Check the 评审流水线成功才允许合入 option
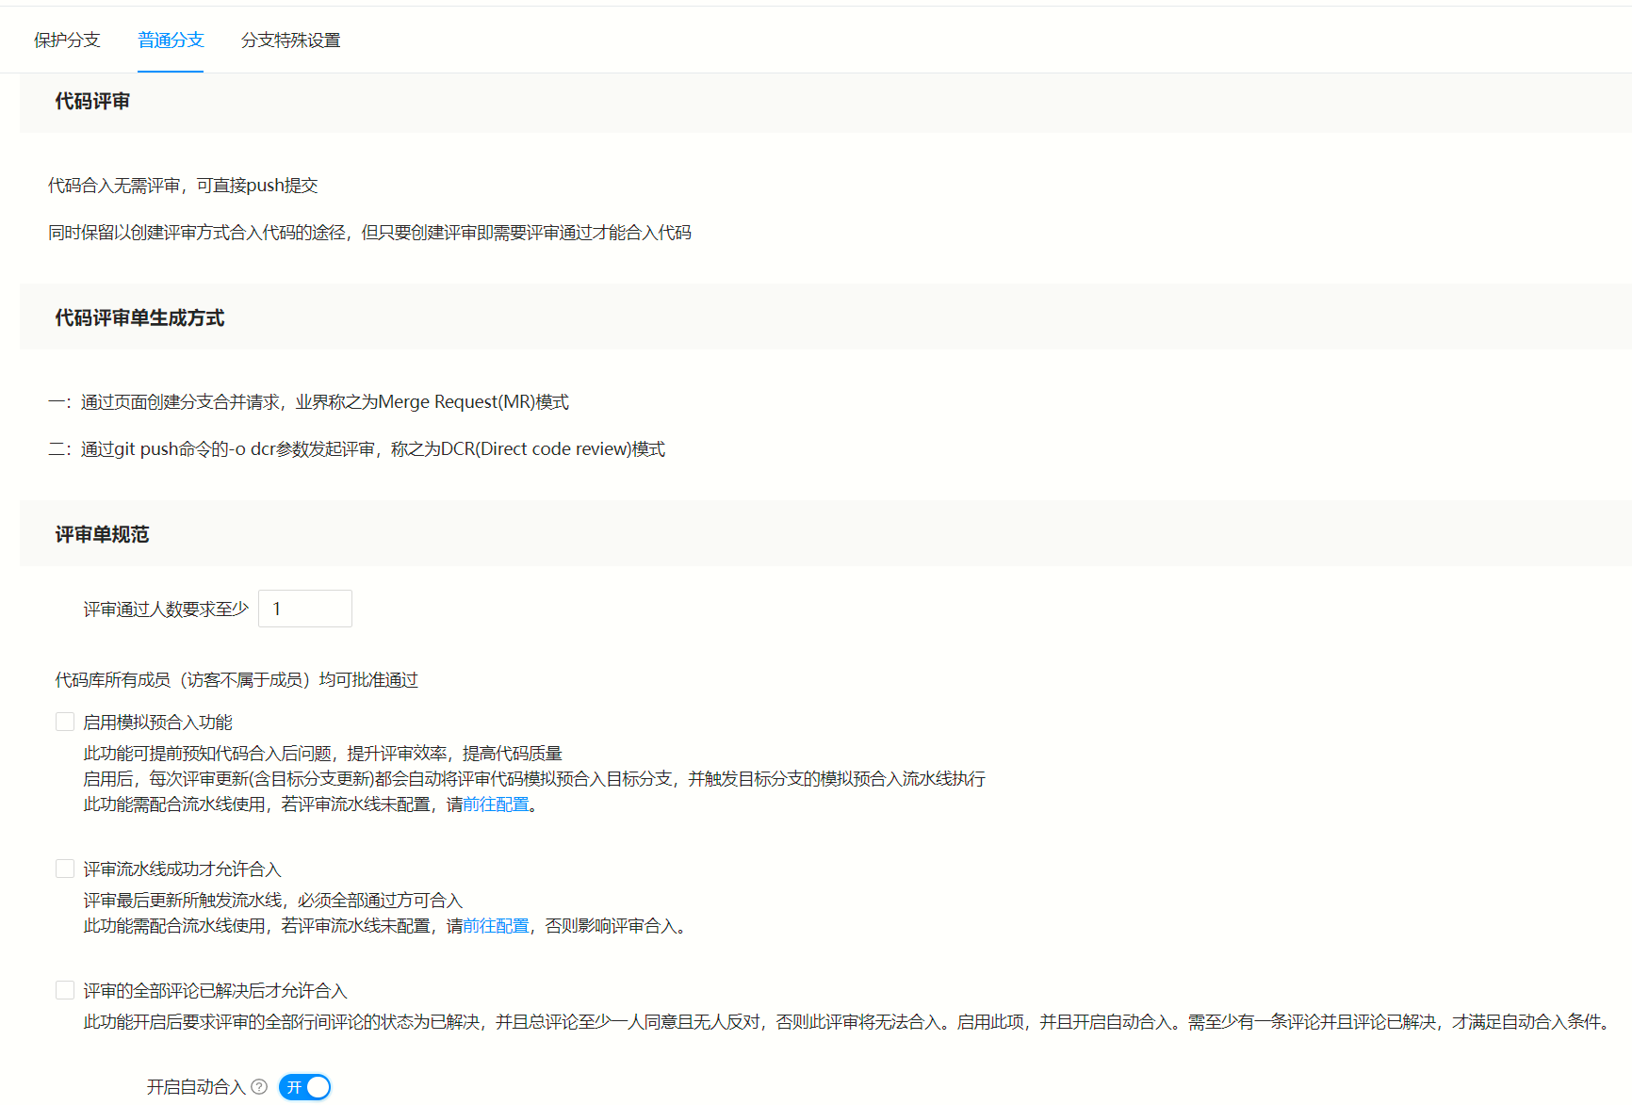The image size is (1632, 1105). pyautogui.click(x=64, y=868)
